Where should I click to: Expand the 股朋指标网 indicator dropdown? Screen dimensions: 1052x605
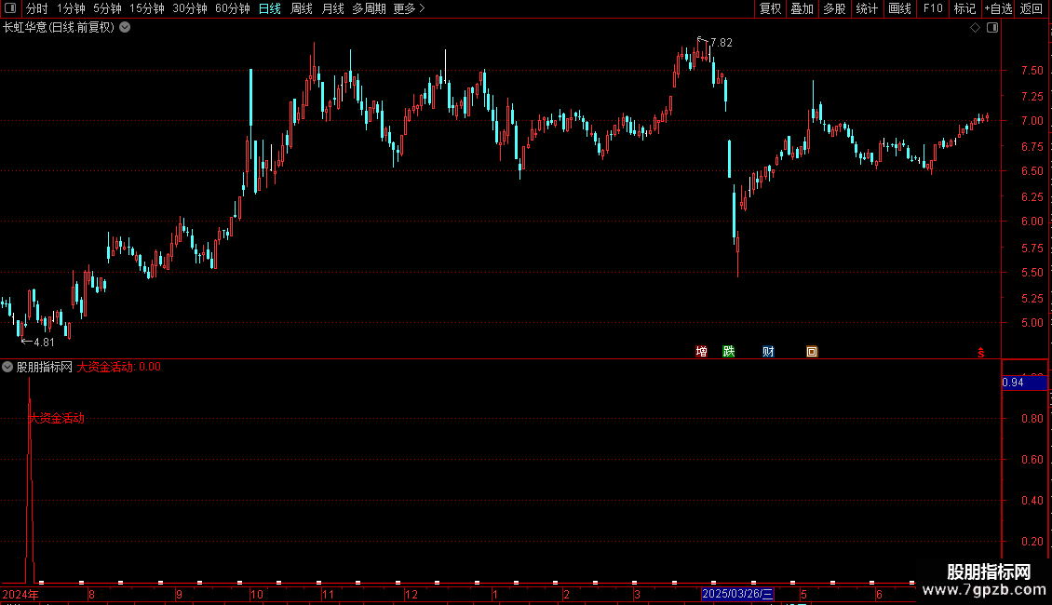click(x=7, y=367)
